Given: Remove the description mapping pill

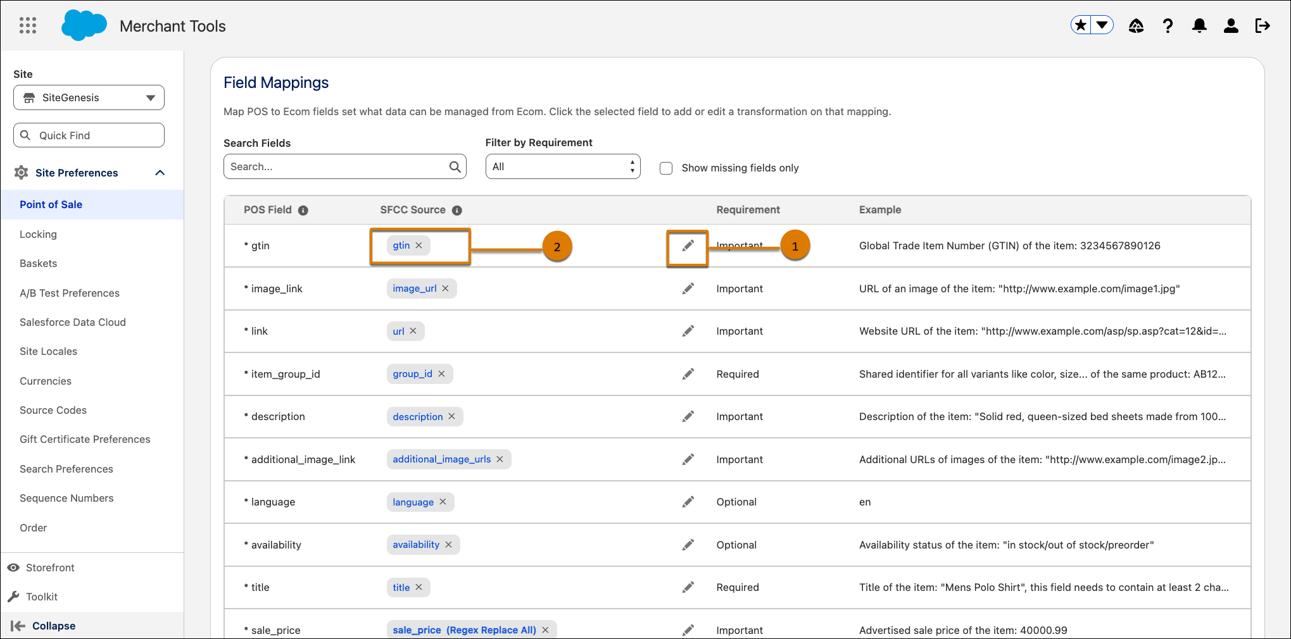Looking at the screenshot, I should [451, 416].
